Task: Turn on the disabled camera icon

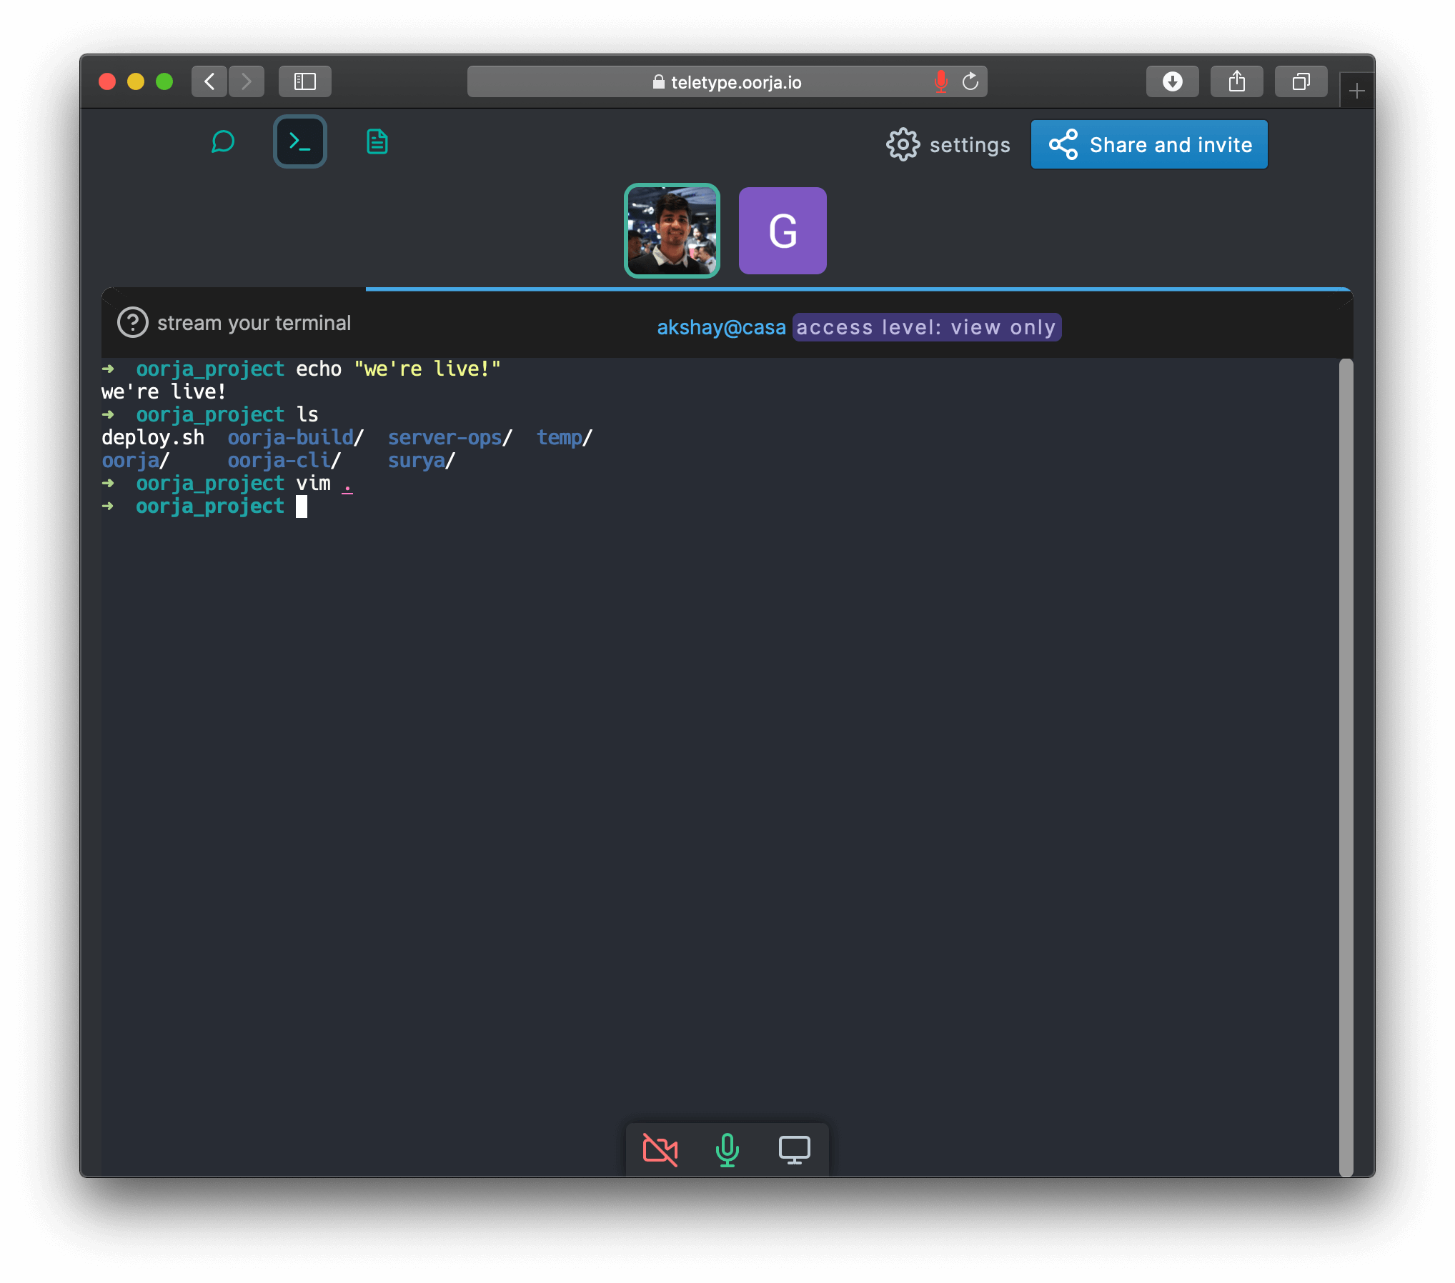Action: (660, 1149)
